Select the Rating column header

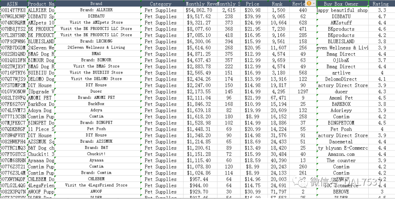[x=381, y=4]
